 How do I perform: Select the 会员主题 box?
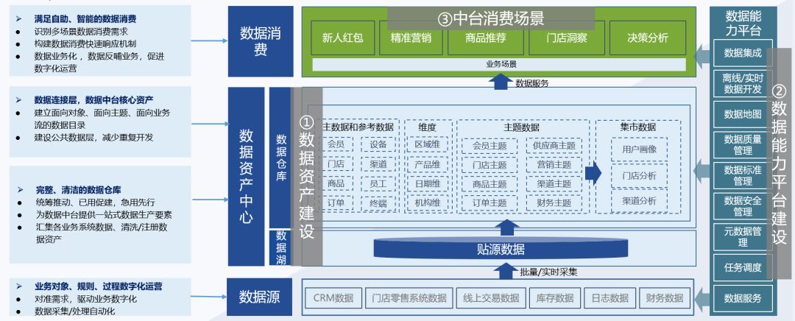tap(490, 146)
